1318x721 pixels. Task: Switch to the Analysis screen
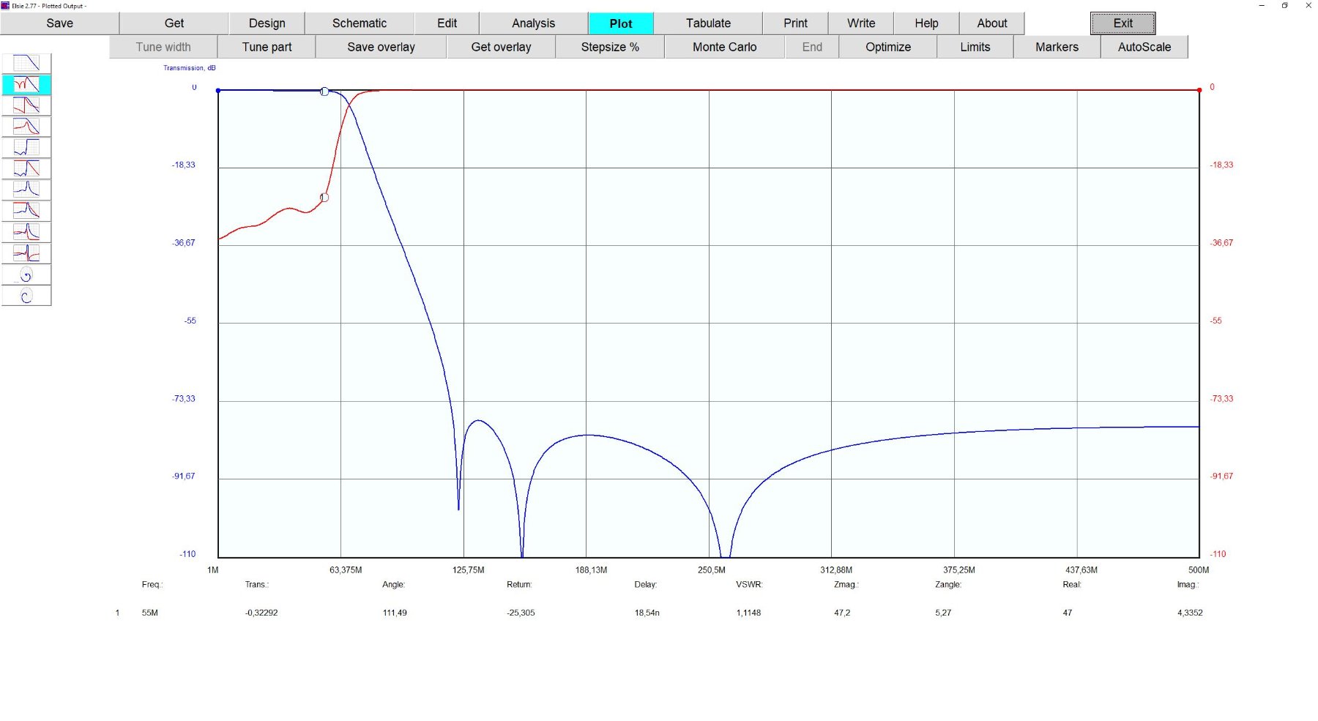(534, 23)
